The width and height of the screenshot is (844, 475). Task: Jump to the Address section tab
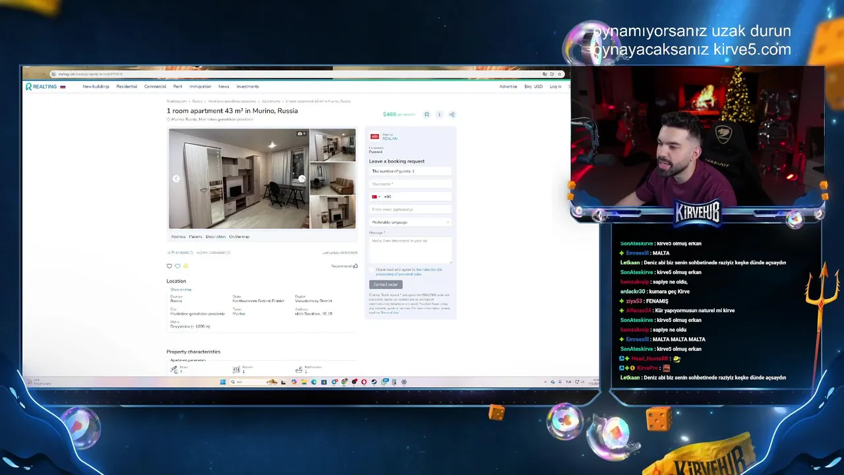pyautogui.click(x=178, y=236)
